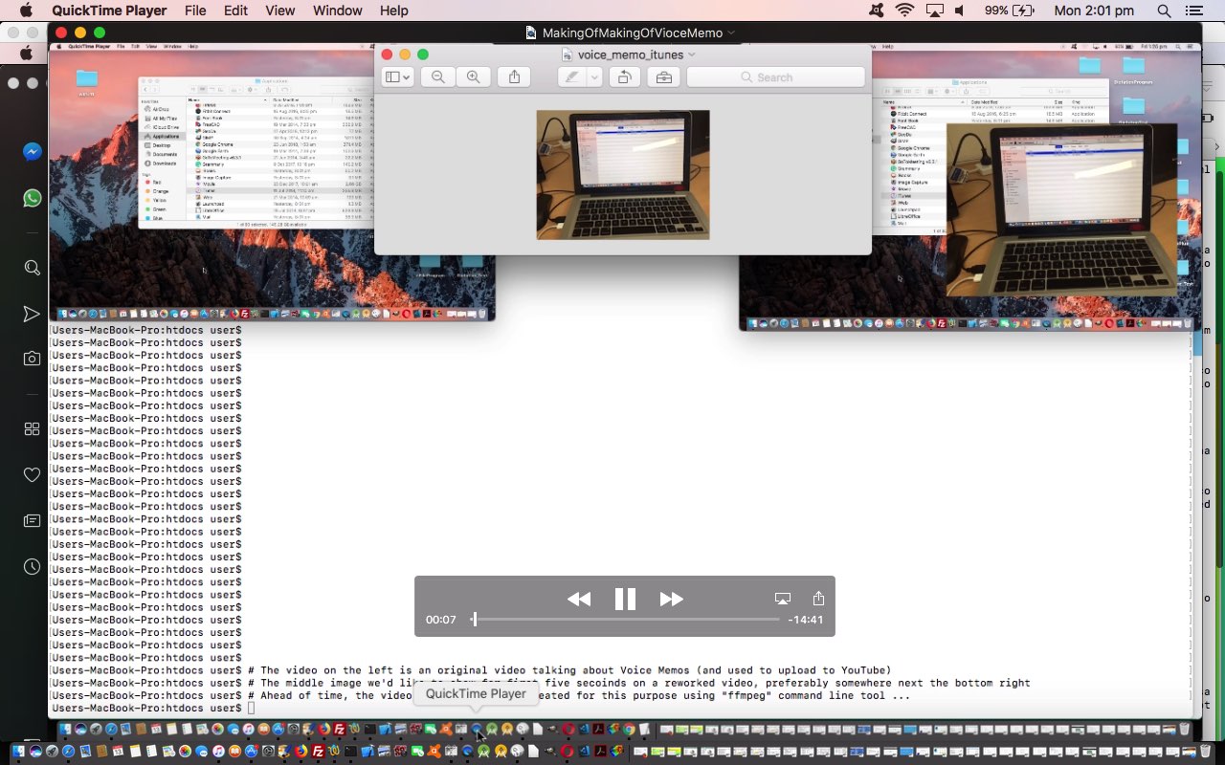This screenshot has height=765, width=1225.
Task: Open Notification Center from the menu bar
Action: pyautogui.click(x=1193, y=11)
